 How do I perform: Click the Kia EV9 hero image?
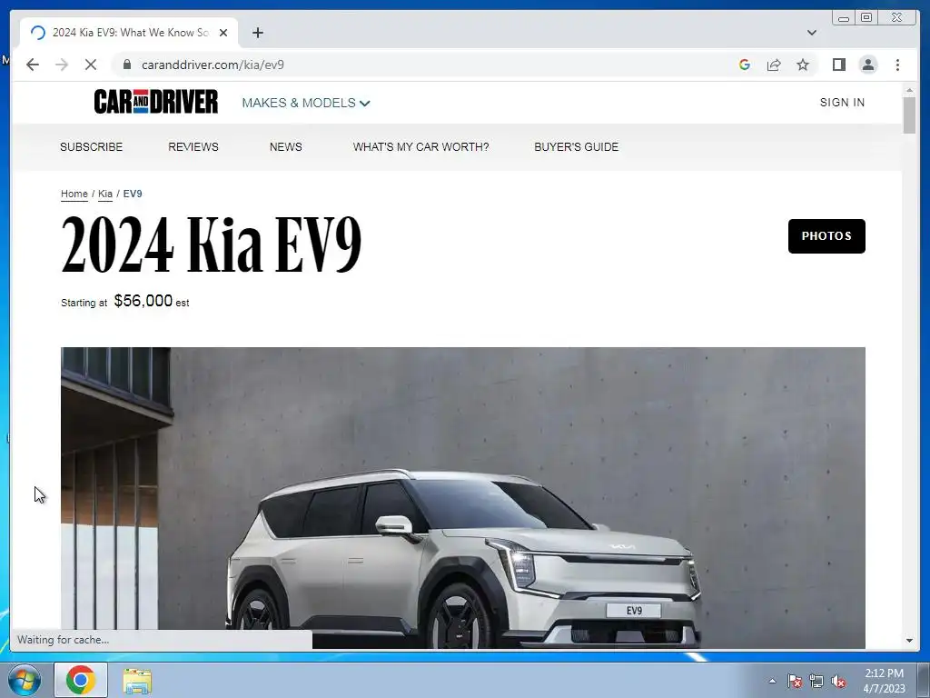pyautogui.click(x=462, y=497)
